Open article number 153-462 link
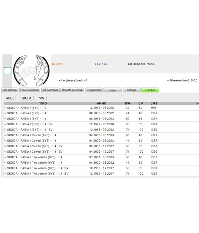This screenshot has width=199, height=233. [101, 64]
